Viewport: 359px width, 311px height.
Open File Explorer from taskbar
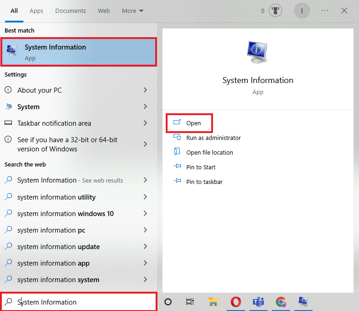(x=213, y=301)
